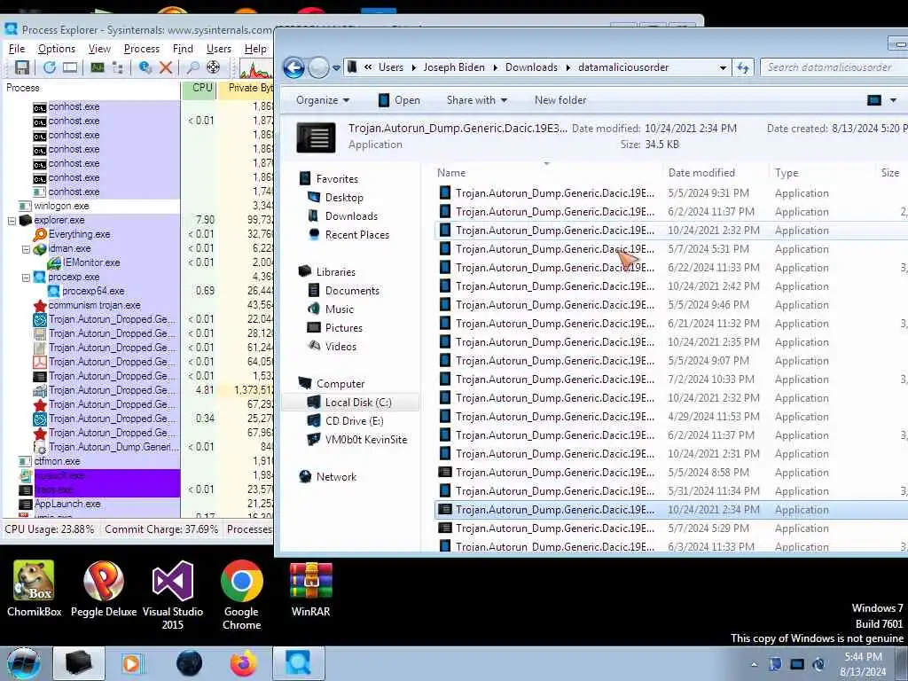Click the Find Window's Process crosshair icon
Image resolution: width=908 pixels, height=681 pixels.
pyautogui.click(x=213, y=67)
